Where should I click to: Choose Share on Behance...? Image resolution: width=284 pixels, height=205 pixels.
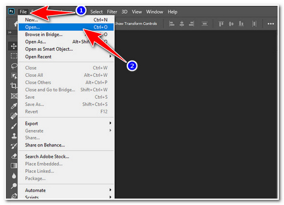pos(66,145)
